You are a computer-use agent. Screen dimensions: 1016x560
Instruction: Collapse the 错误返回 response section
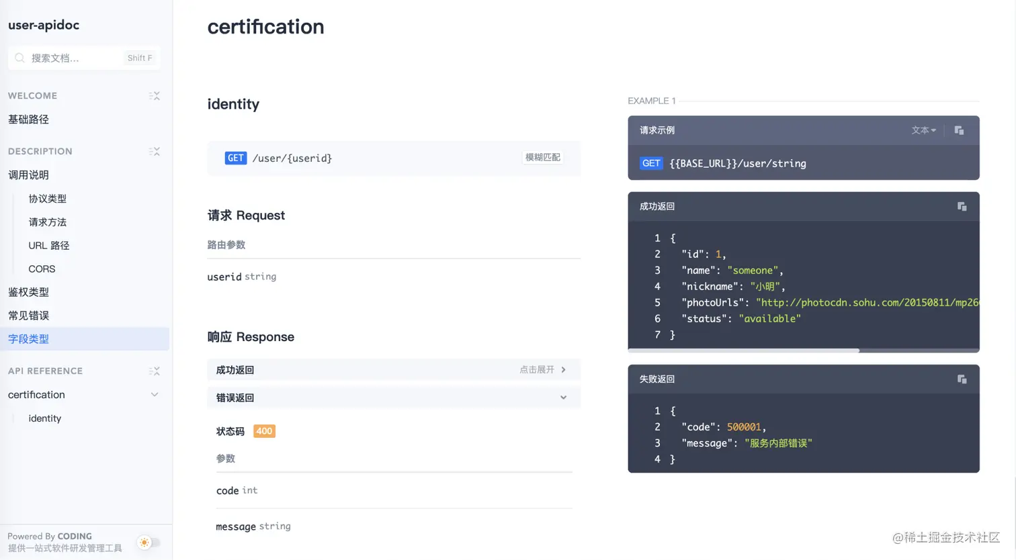tap(394, 398)
